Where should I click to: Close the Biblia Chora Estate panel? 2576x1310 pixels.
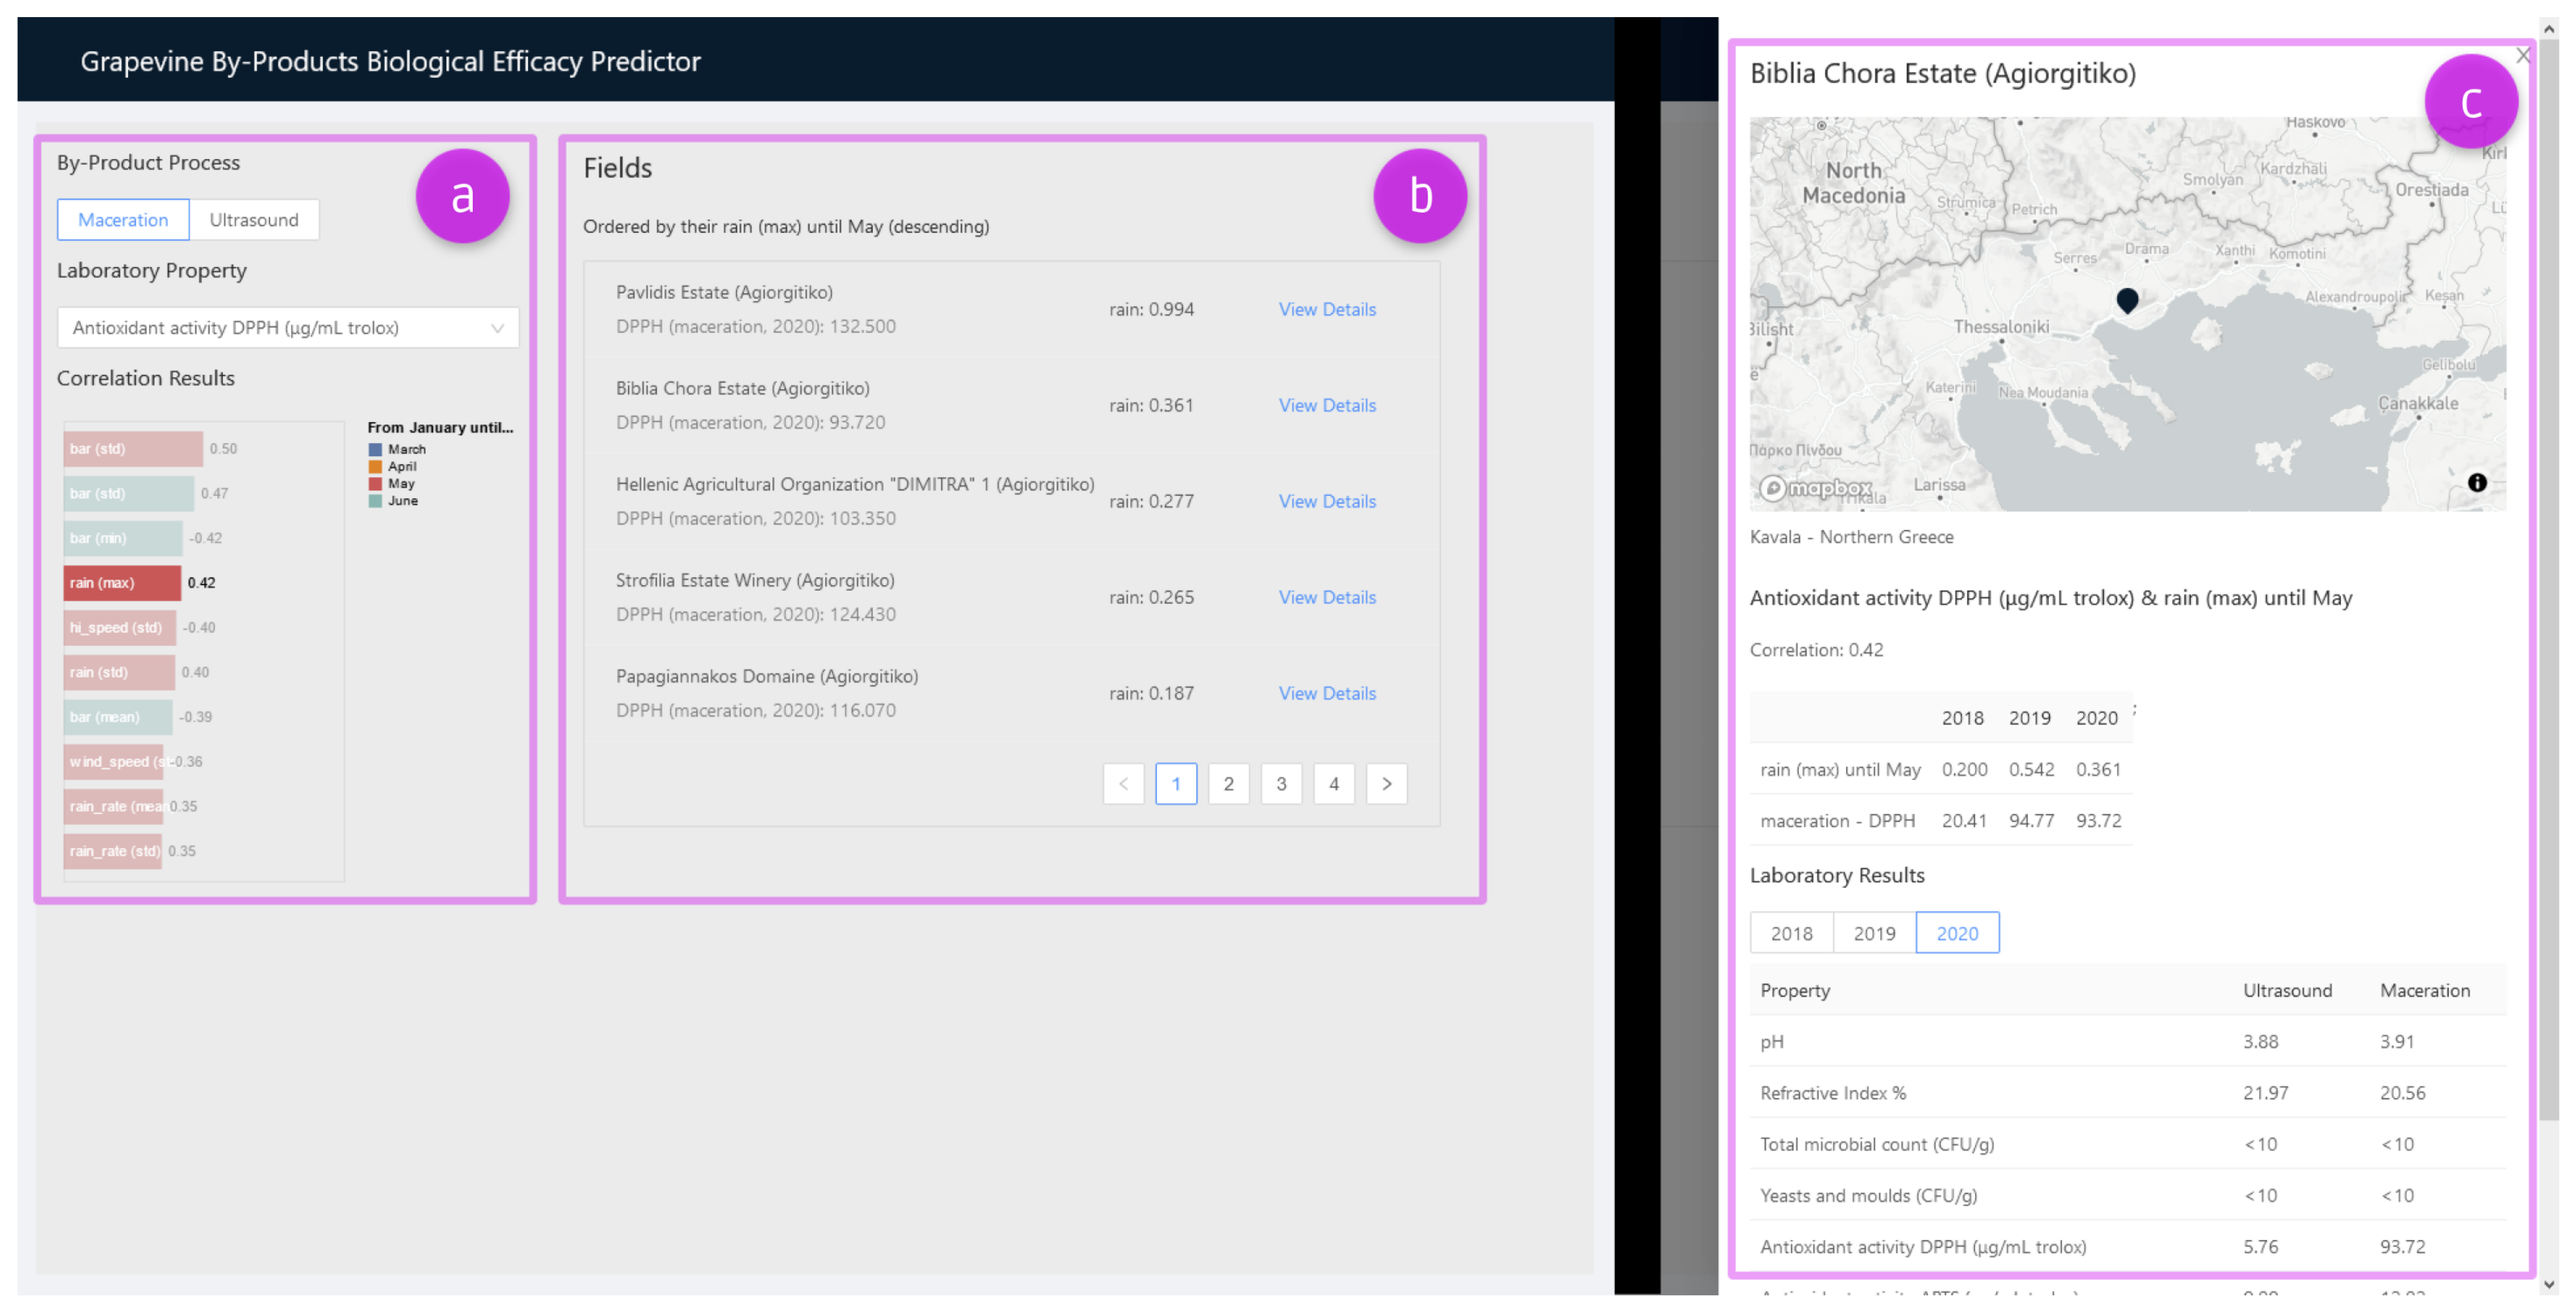2522,56
